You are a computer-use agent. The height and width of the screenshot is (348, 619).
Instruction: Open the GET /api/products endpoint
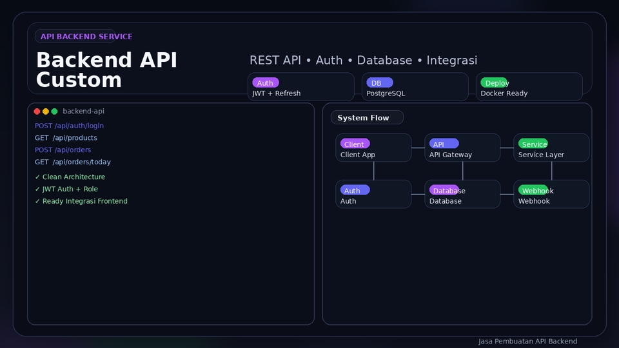(66, 138)
